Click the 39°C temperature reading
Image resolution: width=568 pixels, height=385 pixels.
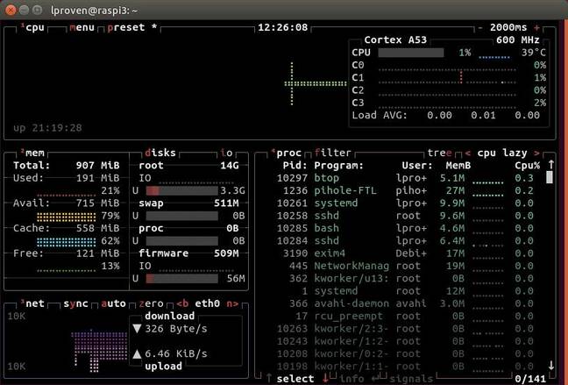[x=534, y=53]
